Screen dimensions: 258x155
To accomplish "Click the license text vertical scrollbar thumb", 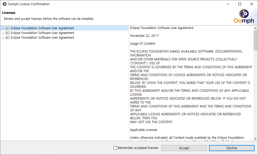I will point(255,40).
